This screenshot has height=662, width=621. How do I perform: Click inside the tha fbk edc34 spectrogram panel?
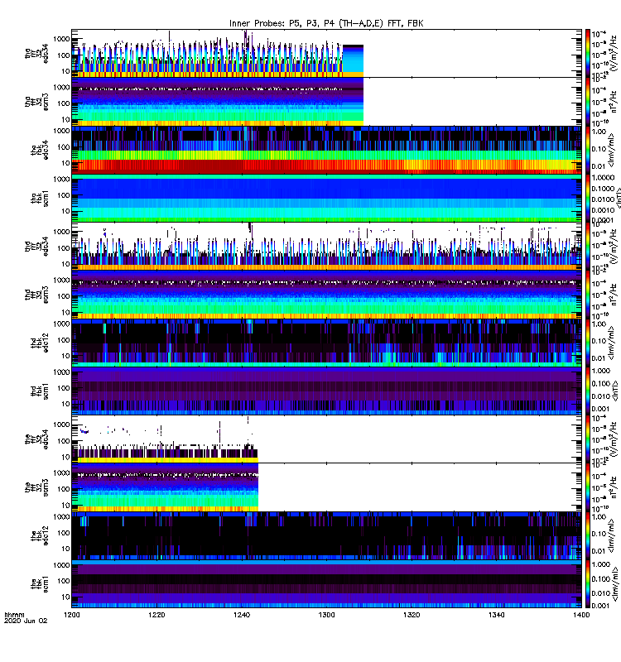pyautogui.click(x=326, y=151)
